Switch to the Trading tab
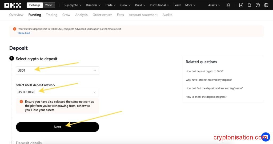273x144 pixels. [x=52, y=15]
